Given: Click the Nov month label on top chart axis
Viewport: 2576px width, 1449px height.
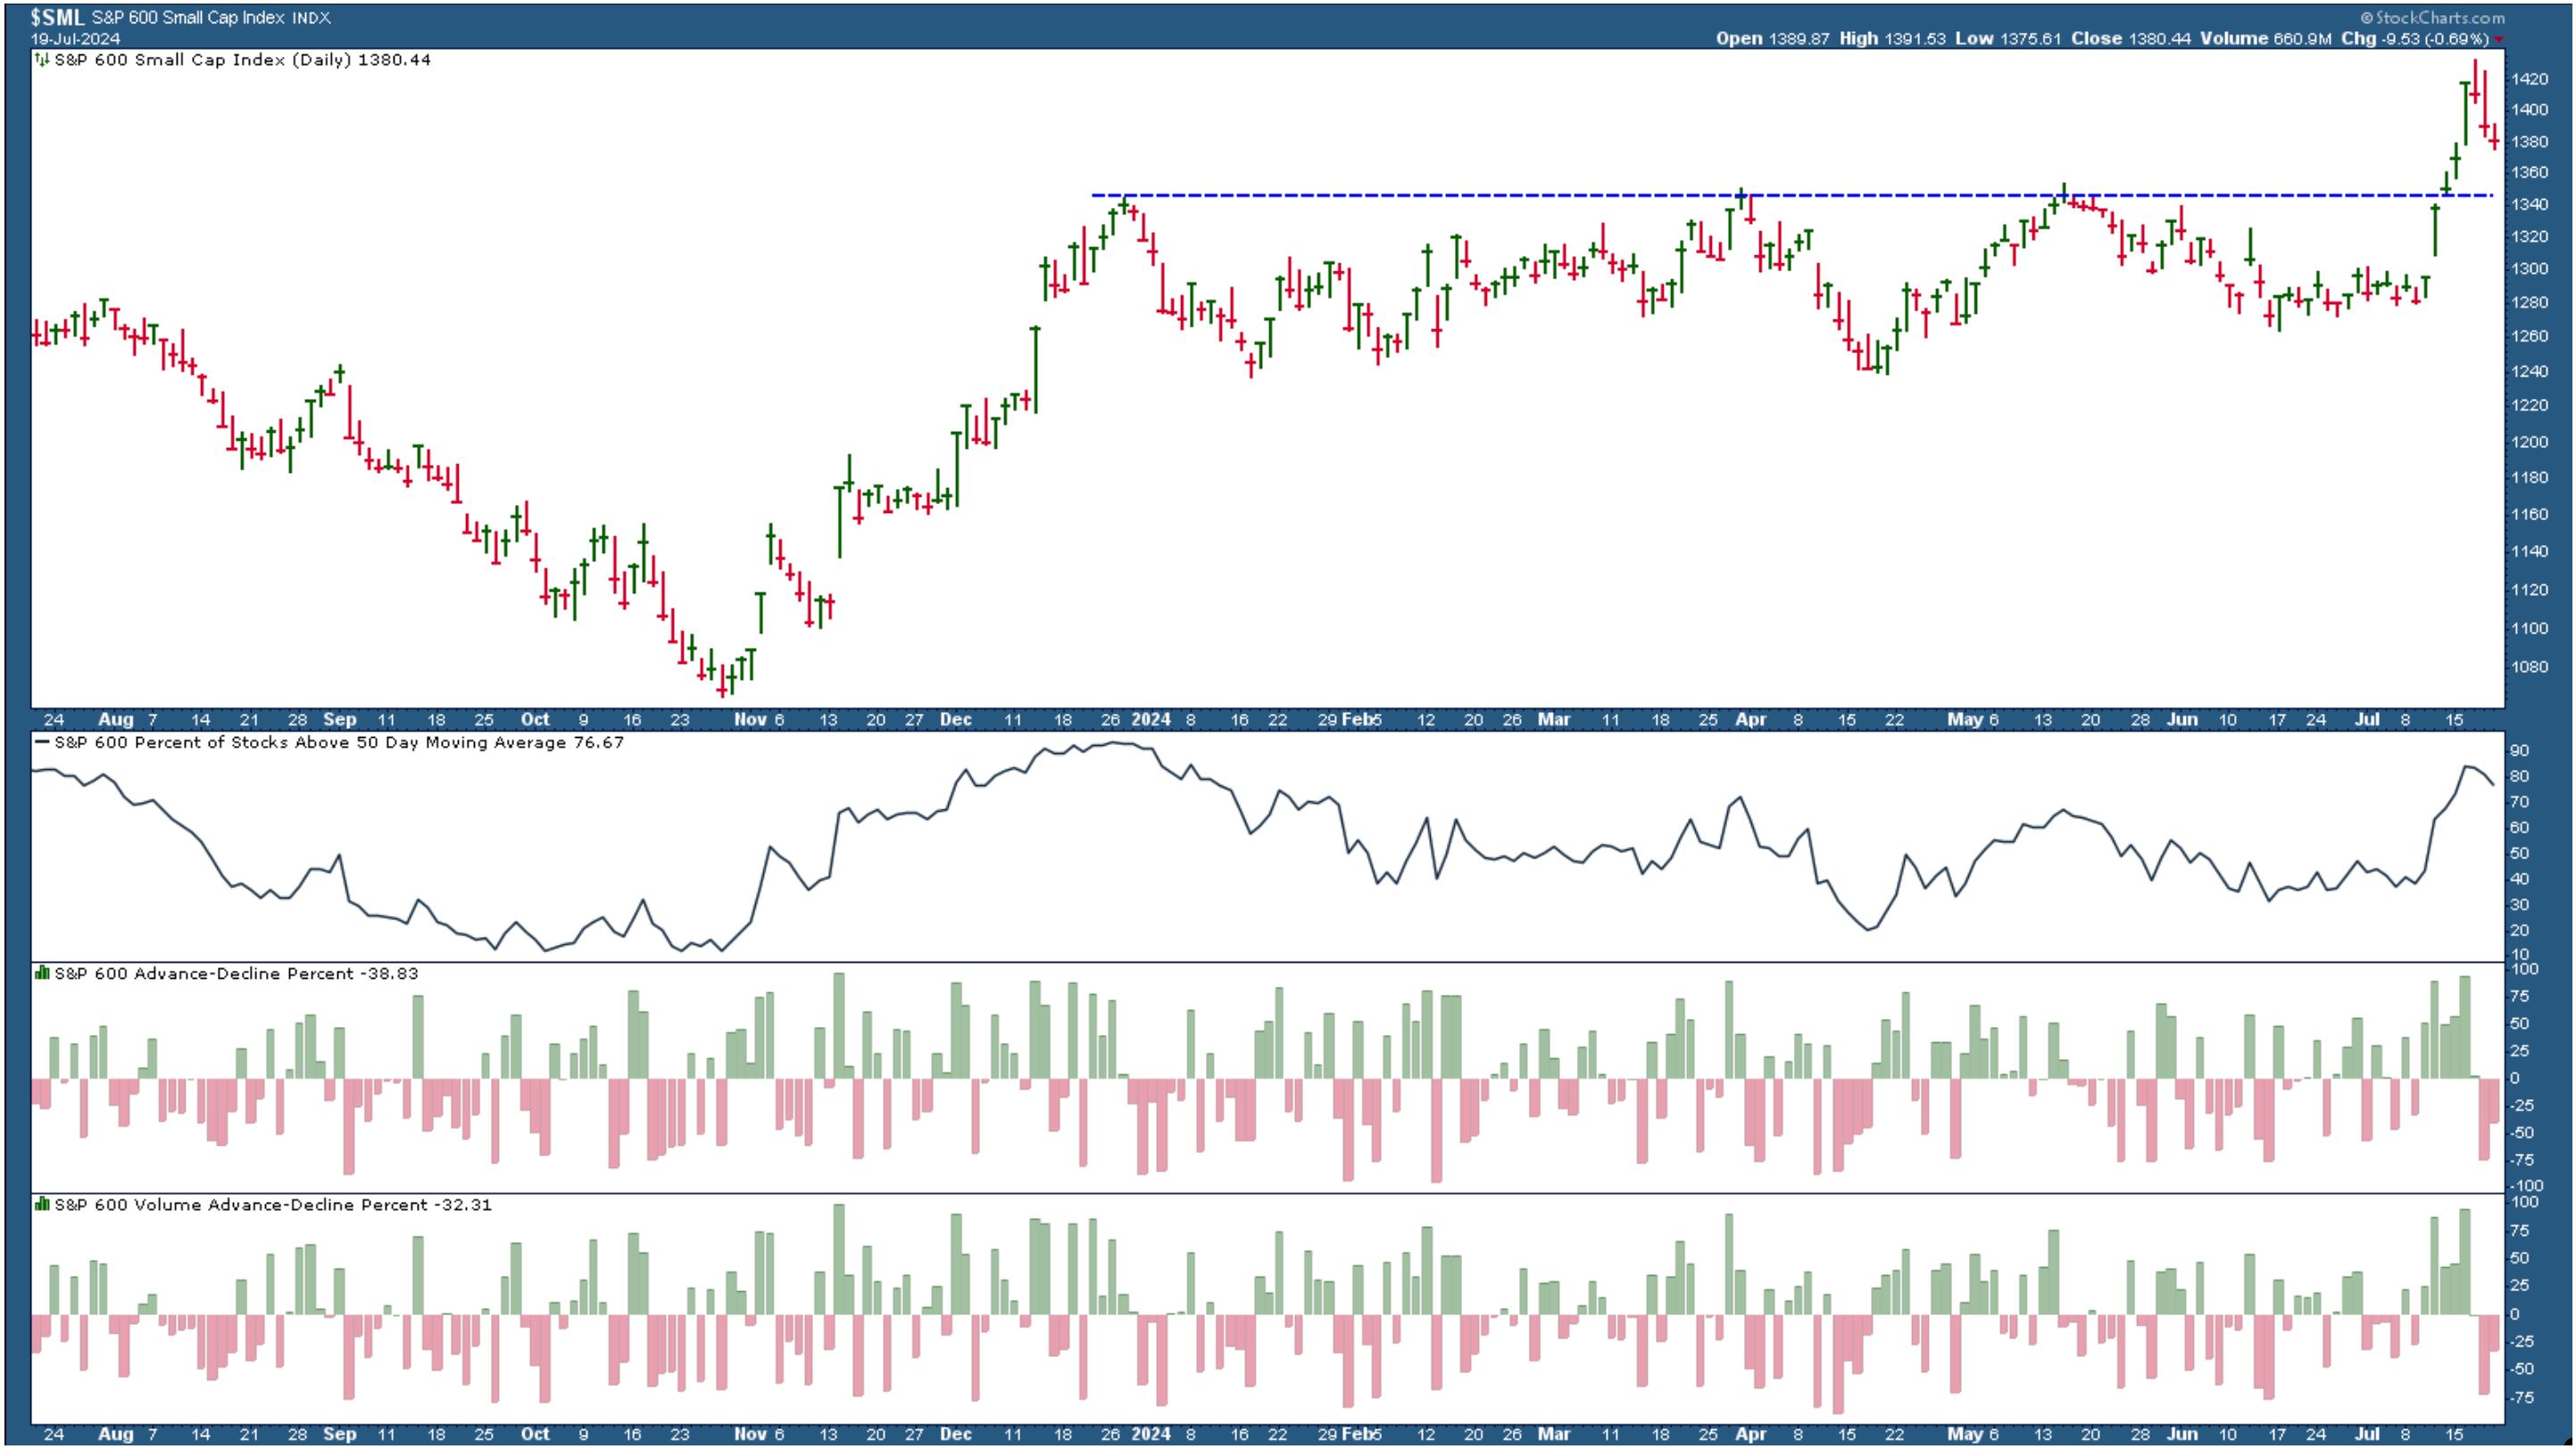Looking at the screenshot, I should [x=749, y=719].
